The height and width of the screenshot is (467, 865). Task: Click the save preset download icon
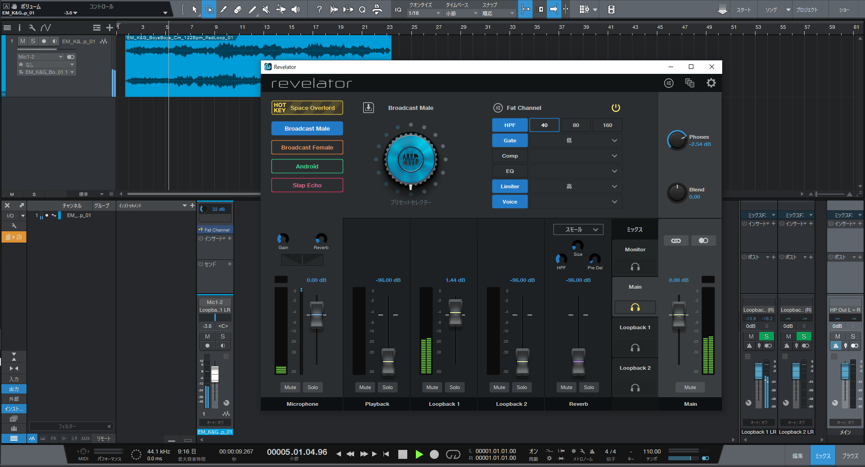369,108
